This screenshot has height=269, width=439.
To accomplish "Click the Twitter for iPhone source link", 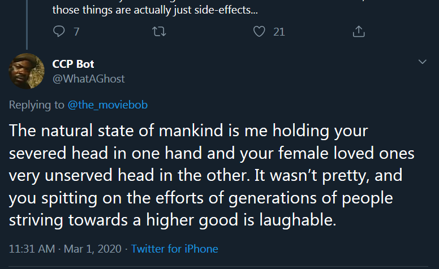I will click(174, 249).
